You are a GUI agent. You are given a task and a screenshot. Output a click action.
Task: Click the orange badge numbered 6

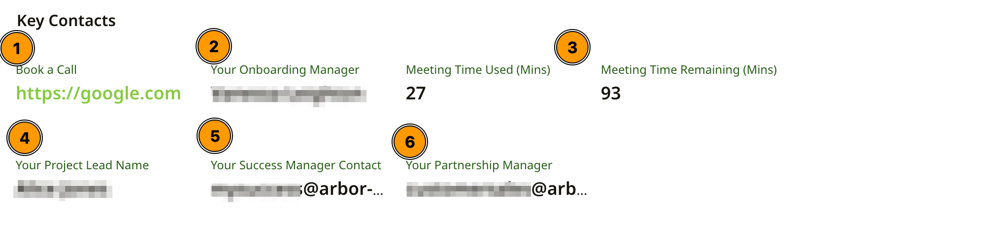tap(410, 142)
